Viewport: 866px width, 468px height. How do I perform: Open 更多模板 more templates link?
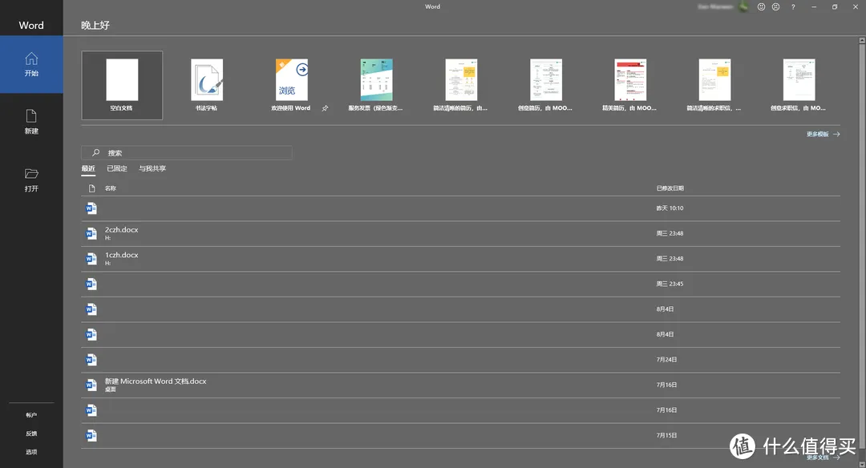tap(823, 135)
